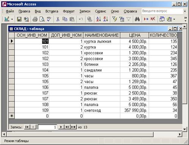
Task: Select the row selector for снегоход
Action: 12,110
